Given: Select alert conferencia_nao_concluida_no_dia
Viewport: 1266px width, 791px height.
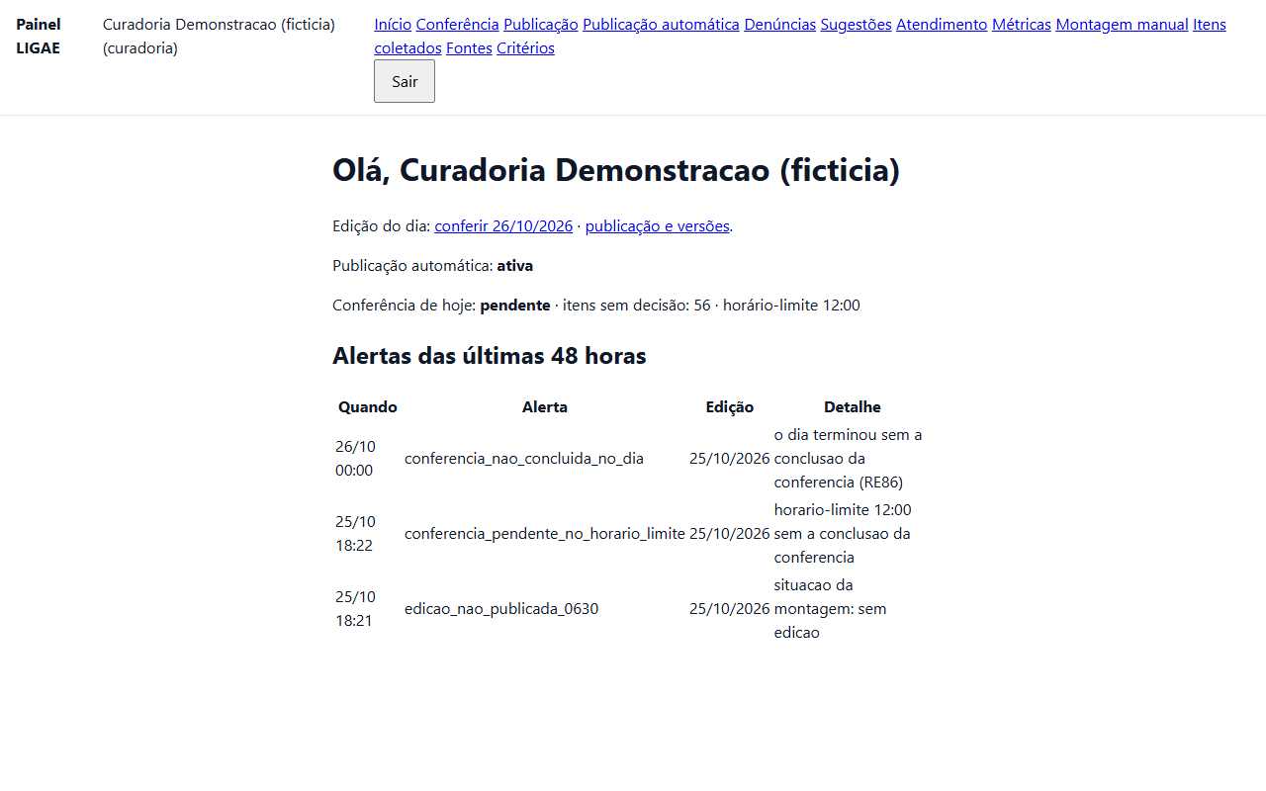Looking at the screenshot, I should 524,459.
